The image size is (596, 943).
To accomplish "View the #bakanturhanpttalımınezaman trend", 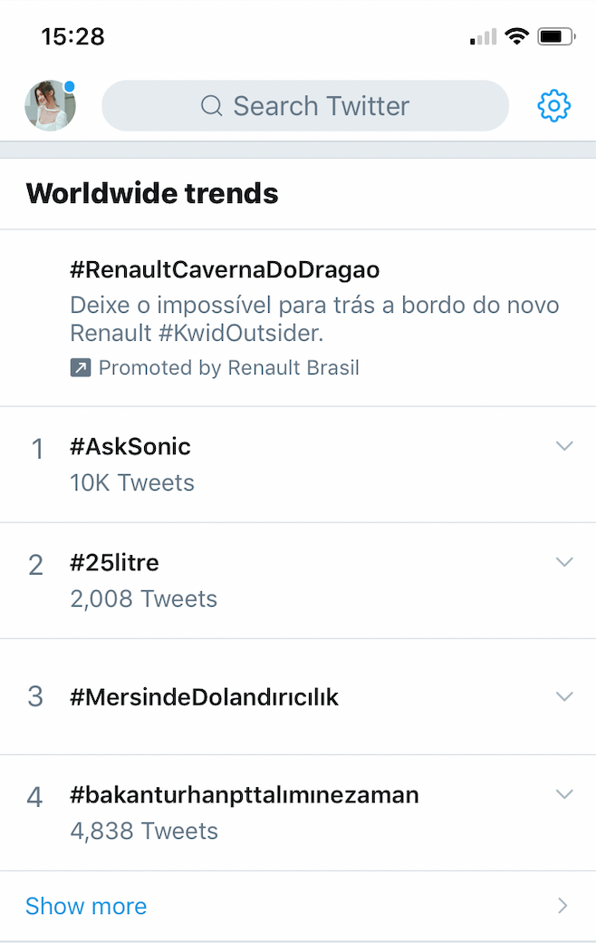I will pos(245,795).
